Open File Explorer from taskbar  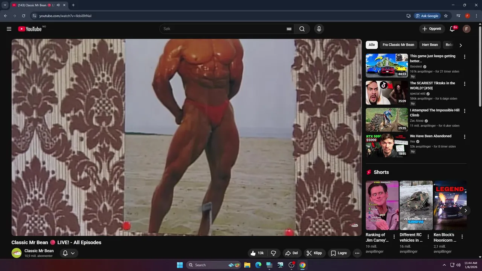point(247,265)
